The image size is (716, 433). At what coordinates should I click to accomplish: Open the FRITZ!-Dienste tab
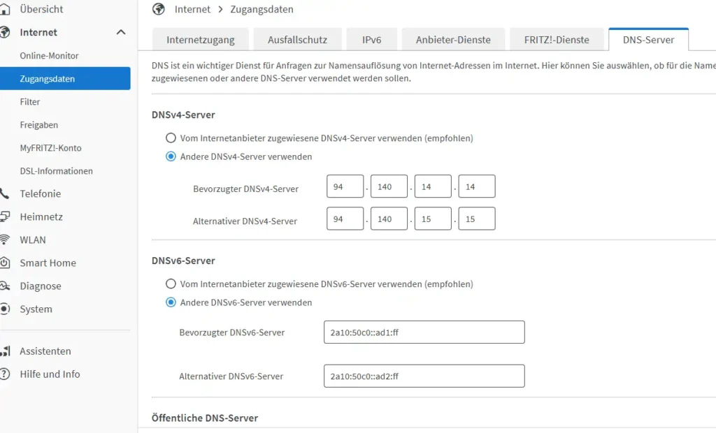click(x=557, y=40)
